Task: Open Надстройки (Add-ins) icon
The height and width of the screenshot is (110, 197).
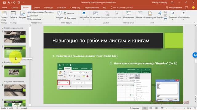Action: coord(84,13)
